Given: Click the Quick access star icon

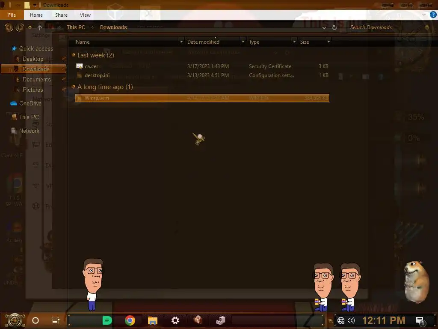Looking at the screenshot, I should click(14, 48).
